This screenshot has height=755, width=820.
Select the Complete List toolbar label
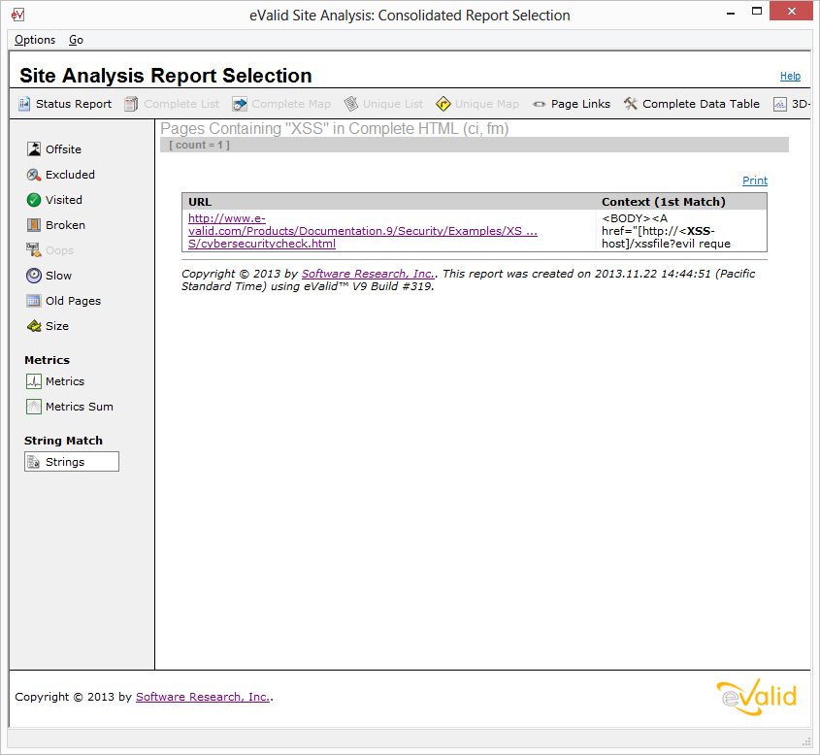point(181,104)
